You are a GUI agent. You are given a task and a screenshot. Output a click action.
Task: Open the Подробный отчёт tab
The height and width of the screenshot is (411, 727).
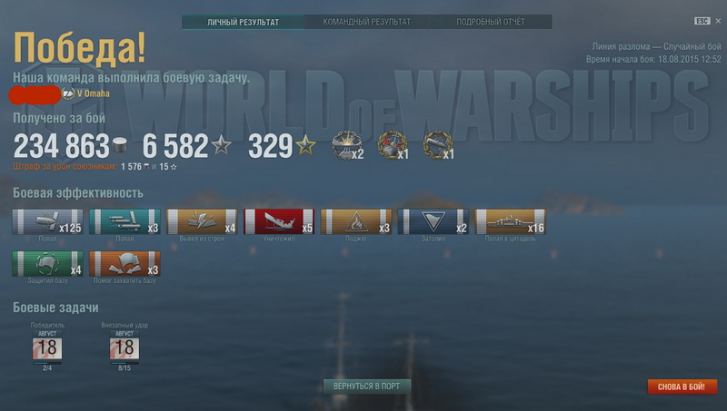pyautogui.click(x=491, y=22)
